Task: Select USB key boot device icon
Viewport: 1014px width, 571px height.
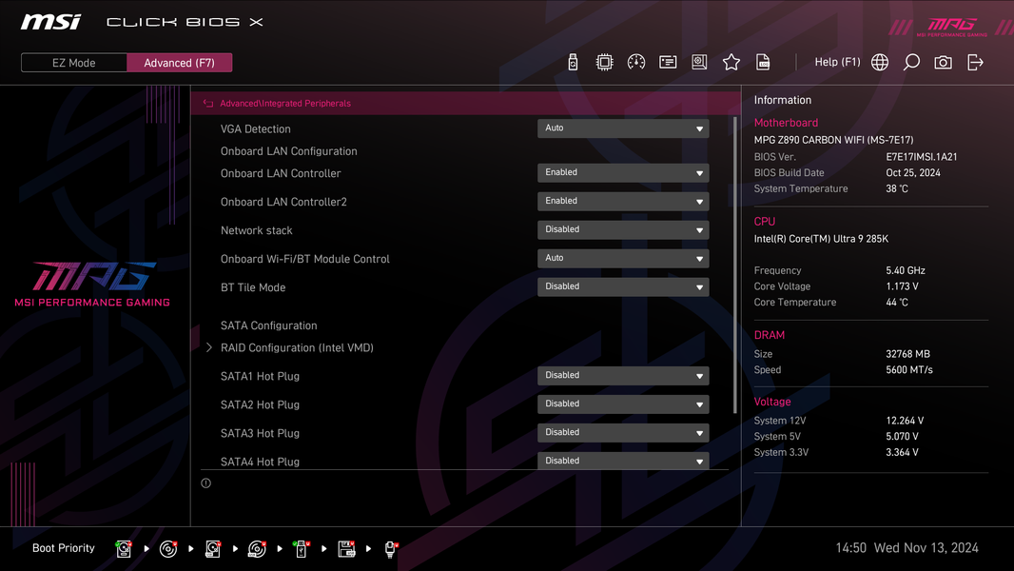Action: (x=302, y=548)
